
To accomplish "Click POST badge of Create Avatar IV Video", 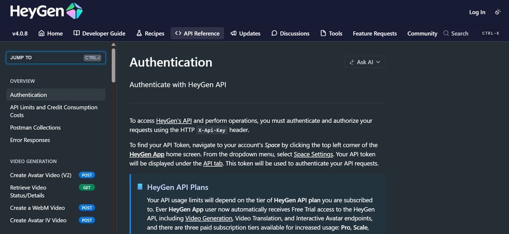I will tap(86, 221).
